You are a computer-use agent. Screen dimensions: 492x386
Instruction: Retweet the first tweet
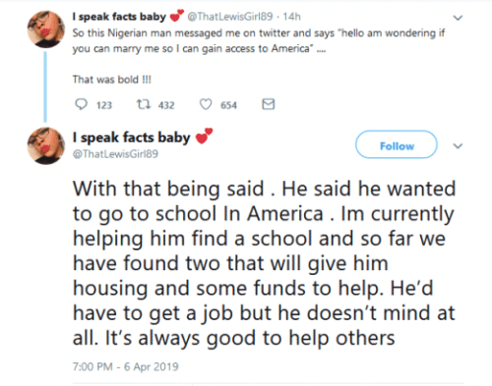[144, 104]
